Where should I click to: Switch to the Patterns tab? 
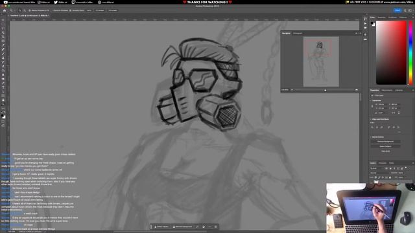pyautogui.click(x=403, y=17)
